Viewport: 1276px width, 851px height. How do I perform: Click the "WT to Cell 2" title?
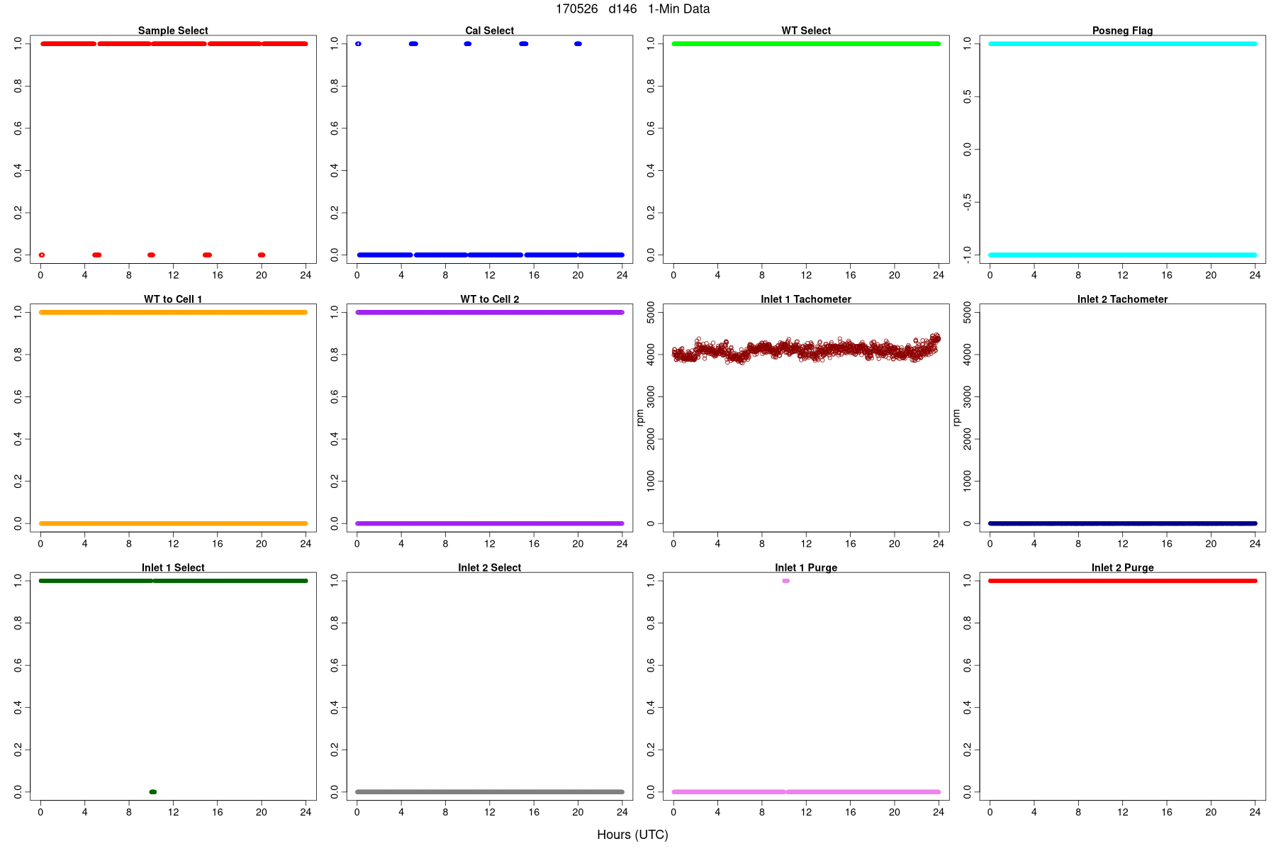click(x=490, y=299)
